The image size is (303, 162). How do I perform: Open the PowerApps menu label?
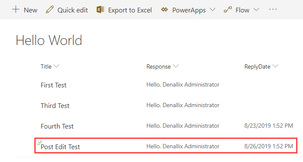pos(189,10)
